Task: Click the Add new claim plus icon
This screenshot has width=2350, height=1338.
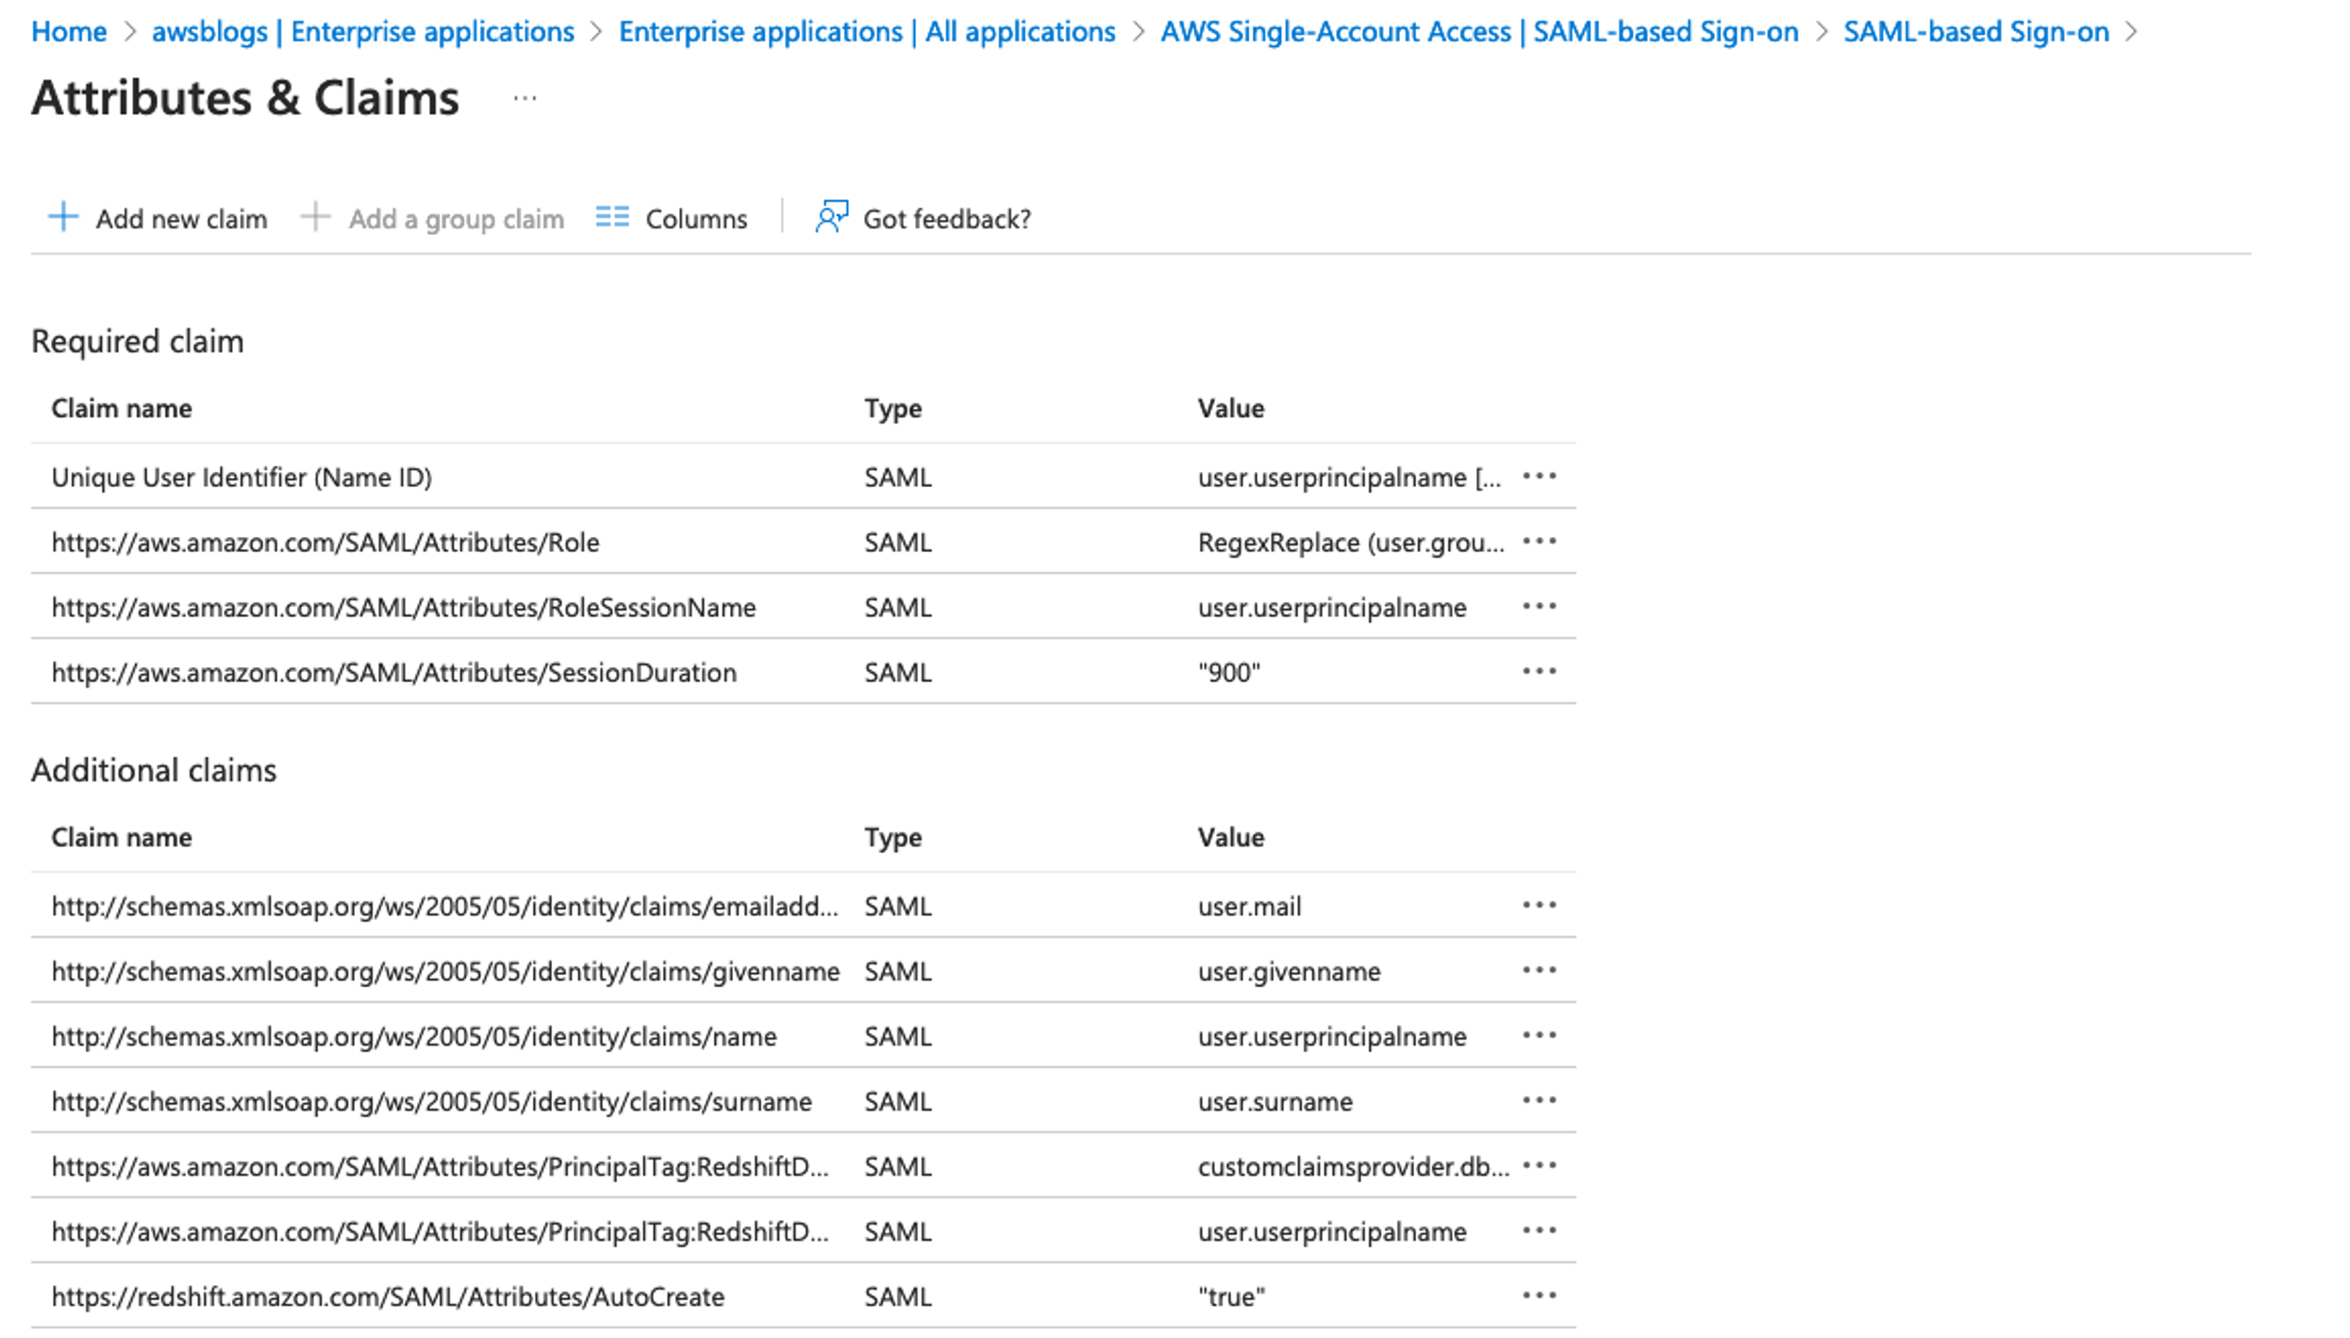Action: tap(62, 218)
